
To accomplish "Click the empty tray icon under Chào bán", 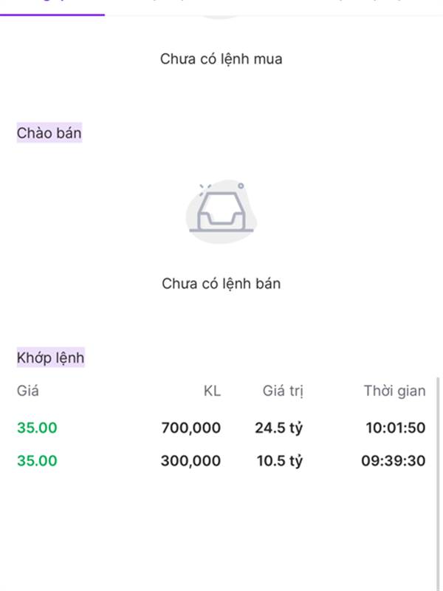I will click(221, 211).
